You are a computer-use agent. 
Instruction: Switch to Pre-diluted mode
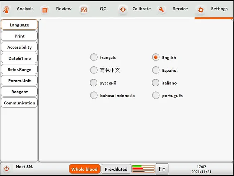click(x=116, y=169)
